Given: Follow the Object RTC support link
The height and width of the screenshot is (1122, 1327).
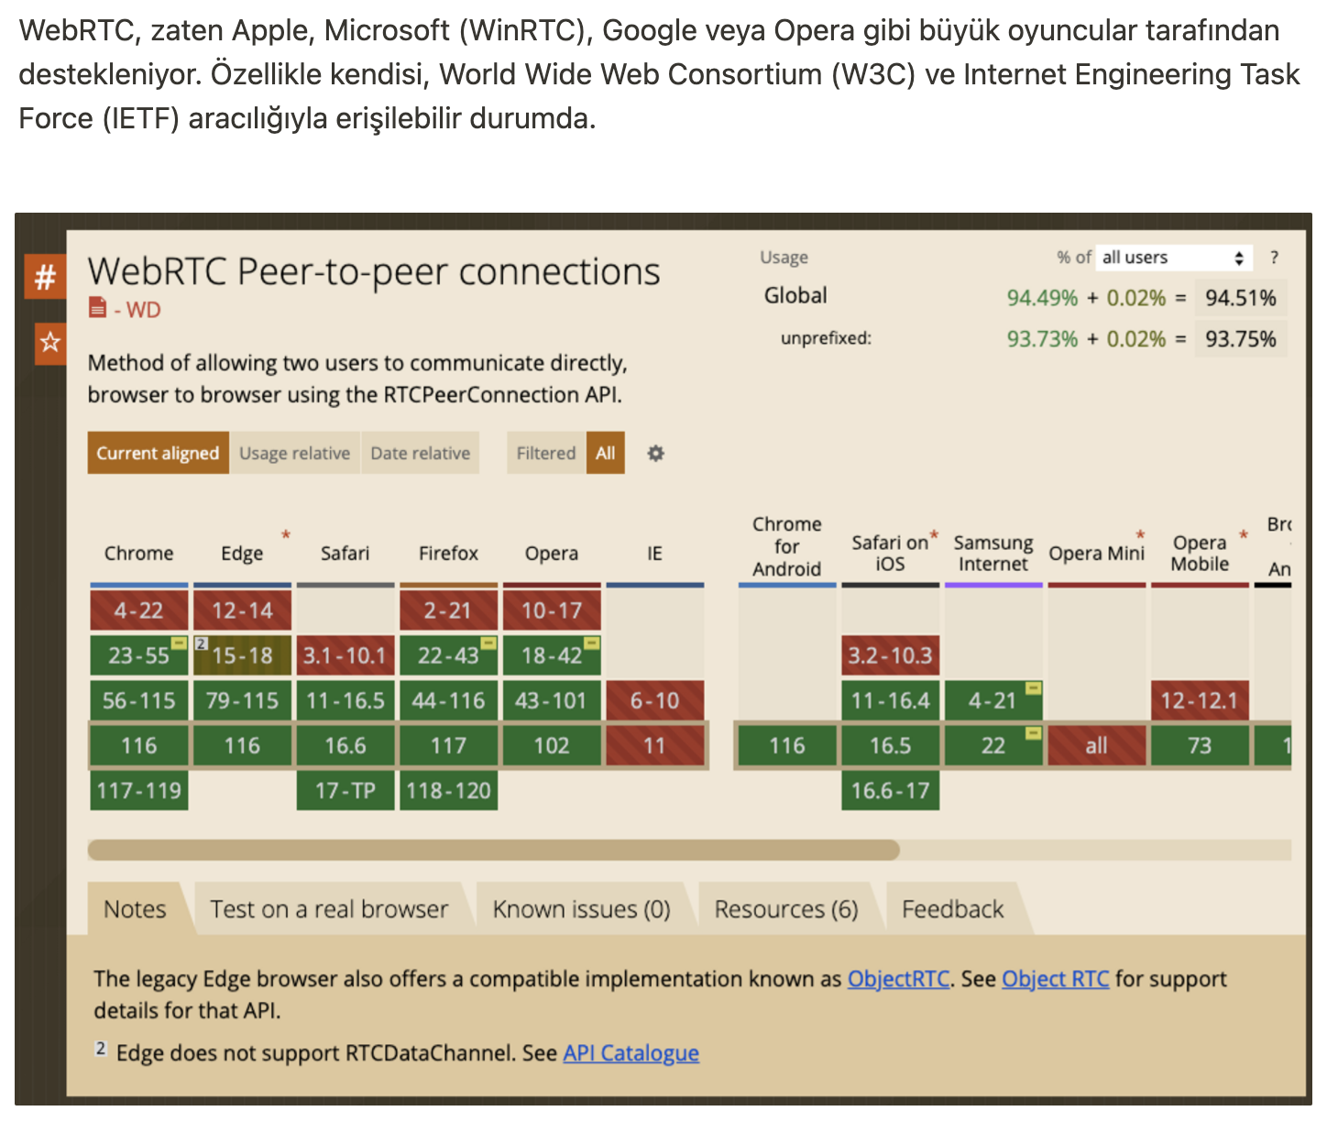Looking at the screenshot, I should (1056, 979).
